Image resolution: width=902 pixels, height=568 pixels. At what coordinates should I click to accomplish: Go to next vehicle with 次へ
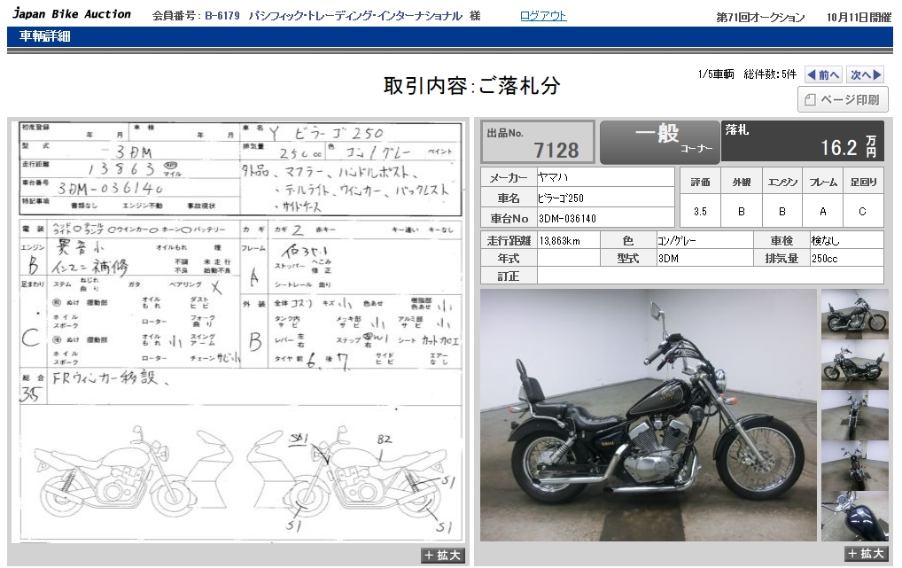tap(866, 74)
